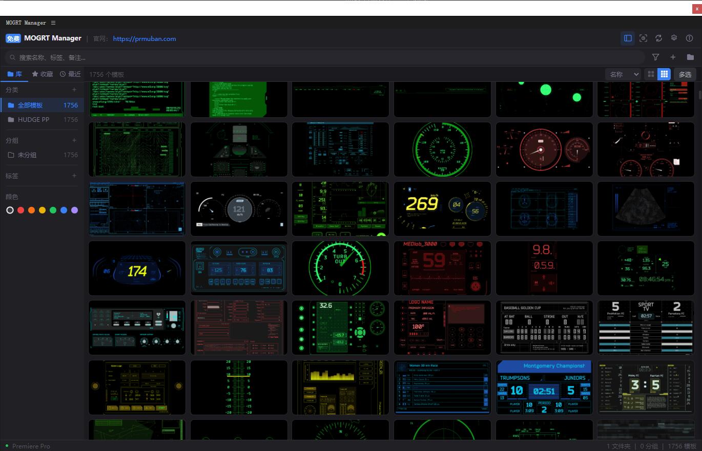Click the 1 文件夹 status bar entry
702x451 pixels.
[x=618, y=446]
